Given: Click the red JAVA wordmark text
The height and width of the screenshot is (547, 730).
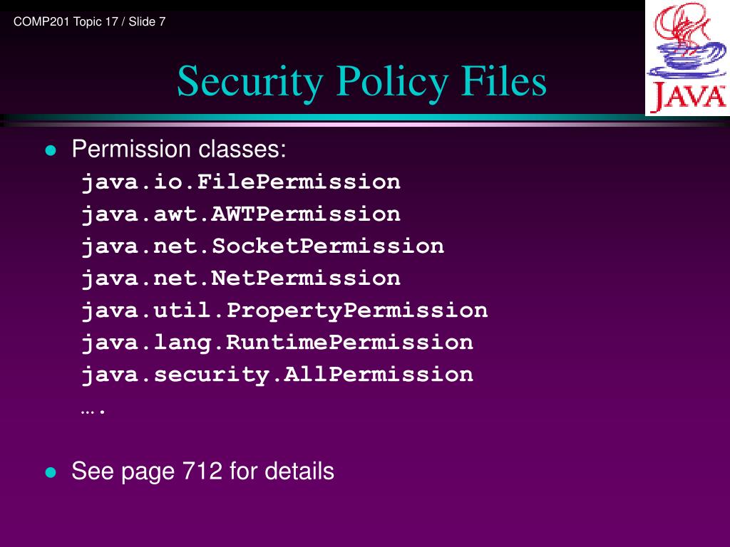Looking at the screenshot, I should (x=688, y=97).
